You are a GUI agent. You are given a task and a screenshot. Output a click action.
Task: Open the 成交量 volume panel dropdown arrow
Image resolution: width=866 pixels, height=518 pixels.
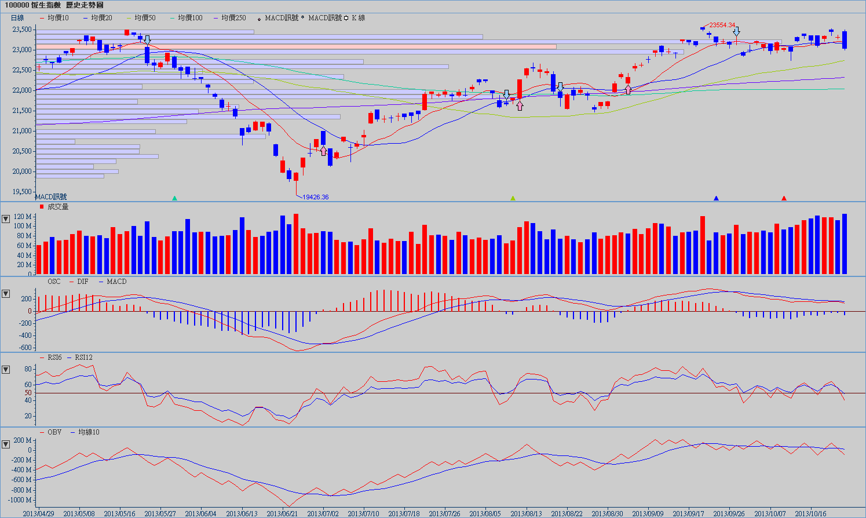tap(6, 219)
